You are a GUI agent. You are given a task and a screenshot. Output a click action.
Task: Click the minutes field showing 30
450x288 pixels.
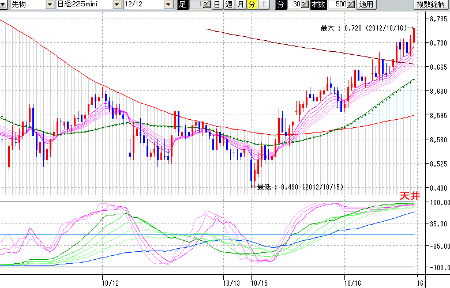pyautogui.click(x=295, y=5)
